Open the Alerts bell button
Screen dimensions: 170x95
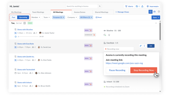click(129, 6)
